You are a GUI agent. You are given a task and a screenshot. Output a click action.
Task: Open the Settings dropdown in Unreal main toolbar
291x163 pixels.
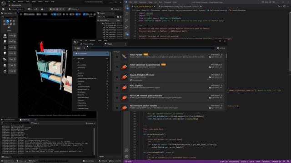[116, 9]
